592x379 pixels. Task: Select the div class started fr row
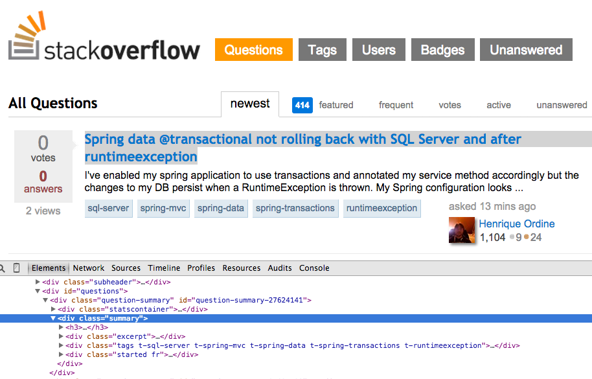click(296, 354)
